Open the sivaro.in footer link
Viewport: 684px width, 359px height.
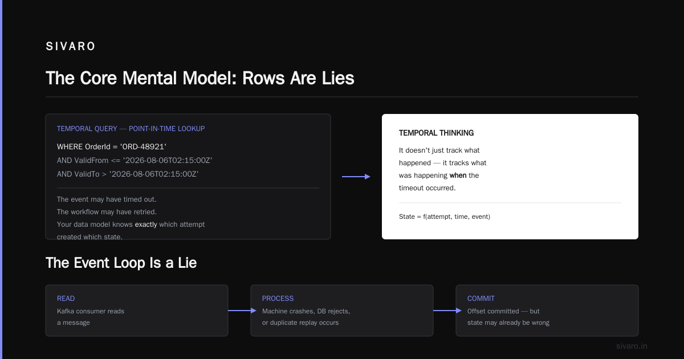[x=632, y=346]
